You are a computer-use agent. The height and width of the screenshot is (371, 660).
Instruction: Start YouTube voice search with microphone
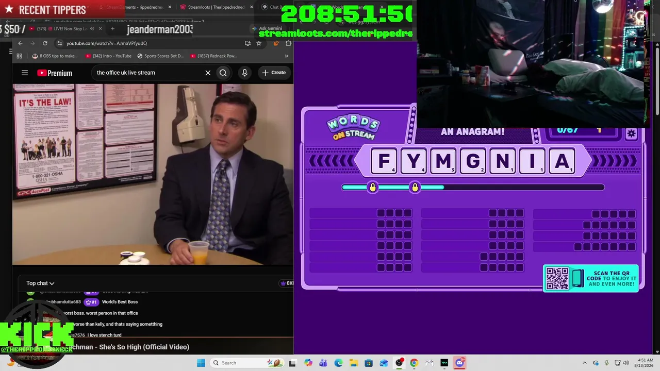(245, 73)
